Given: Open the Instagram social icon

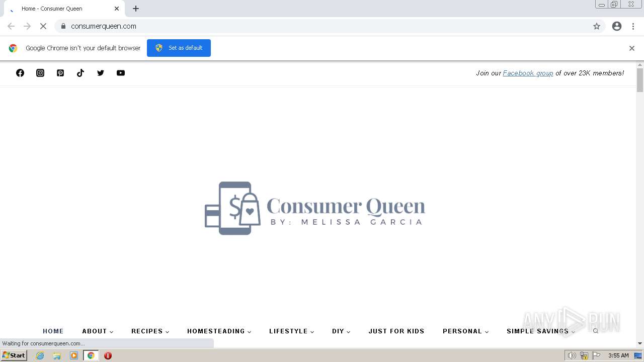Looking at the screenshot, I should pos(40,73).
